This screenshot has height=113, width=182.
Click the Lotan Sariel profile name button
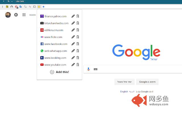click(x=20, y=1)
